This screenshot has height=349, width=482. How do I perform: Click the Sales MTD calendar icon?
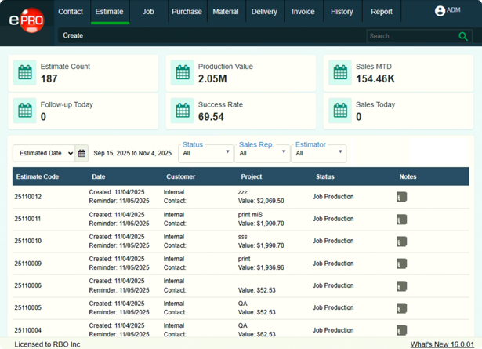340,73
